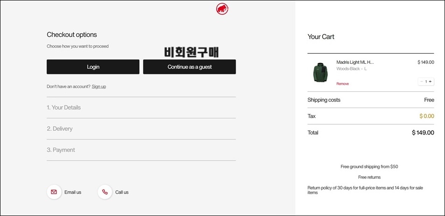Click the Call us phone icon
The width and height of the screenshot is (445, 216).
pyautogui.click(x=105, y=192)
